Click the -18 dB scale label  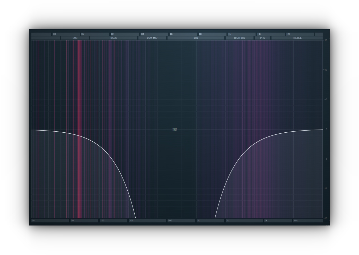click(x=325, y=218)
